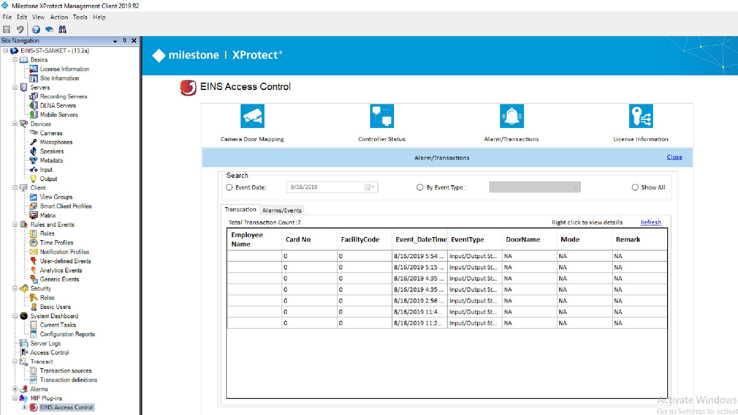The width and height of the screenshot is (738, 415).
Task: Collapse the Basics tree node
Action: pos(15,60)
